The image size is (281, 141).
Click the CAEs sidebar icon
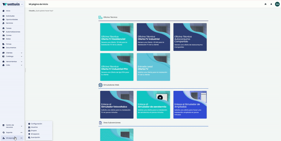tap(4, 65)
